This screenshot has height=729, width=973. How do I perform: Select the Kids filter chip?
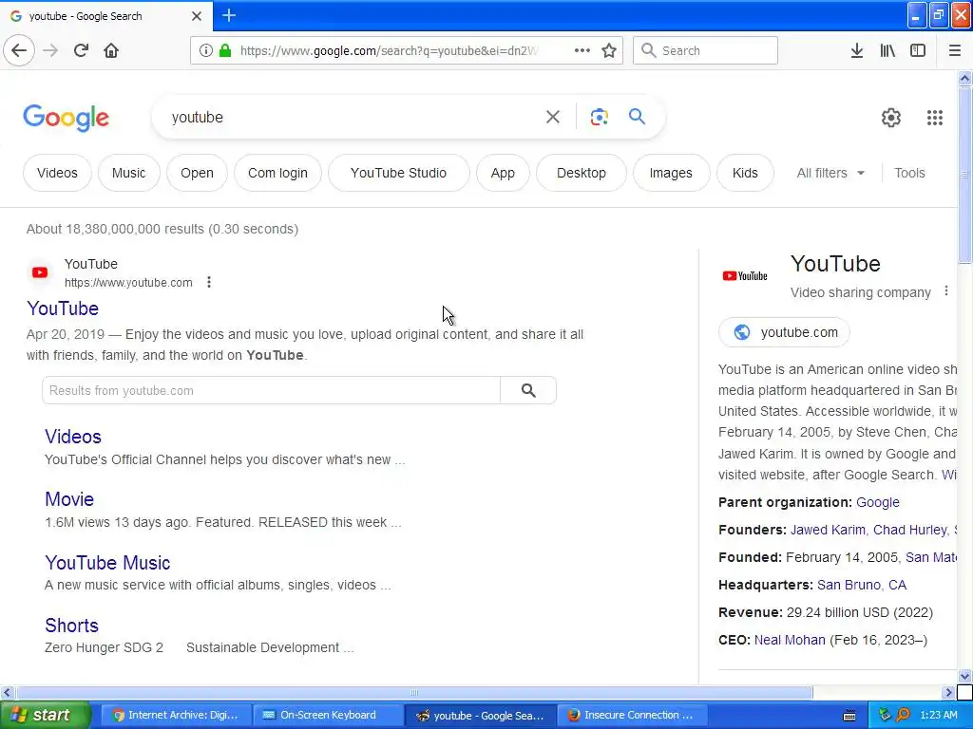pos(745,173)
